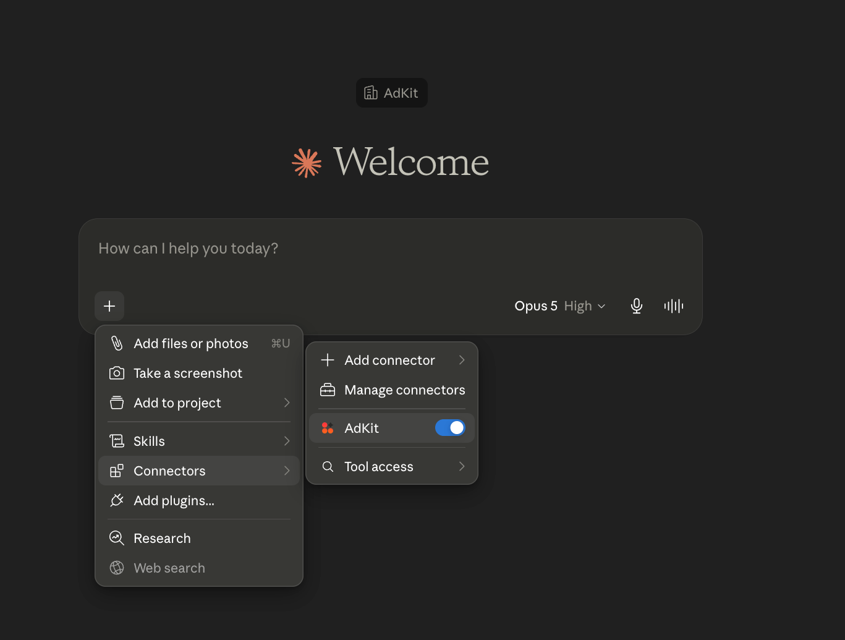Select the Web search option
This screenshot has height=640, width=845.
tap(199, 568)
